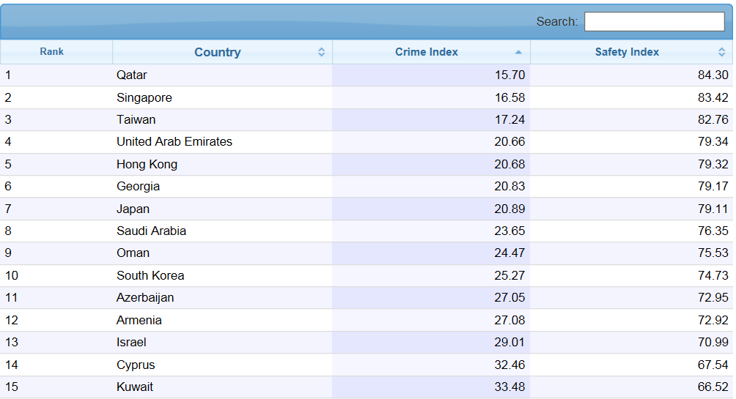Click Japan's crime index value 20.89
The width and height of the screenshot is (736, 399).
tap(509, 209)
